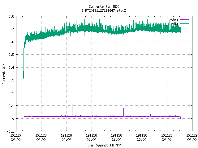
Task: Click the '+5A' legend label
Action: point(175,24)
